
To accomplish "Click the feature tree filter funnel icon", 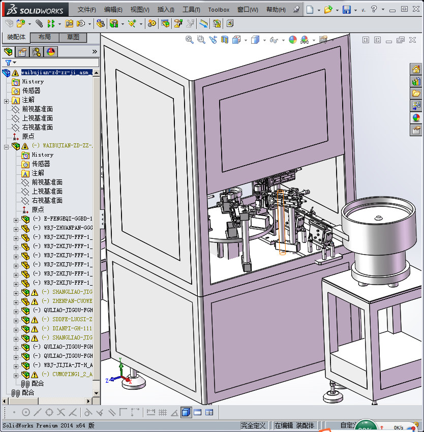I will click(8, 63).
